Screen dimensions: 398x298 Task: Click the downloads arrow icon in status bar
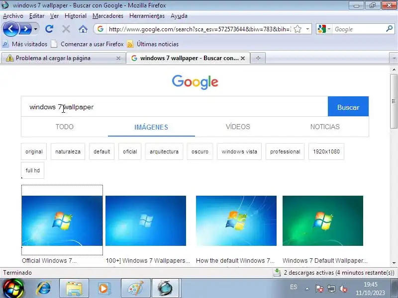tap(277, 273)
